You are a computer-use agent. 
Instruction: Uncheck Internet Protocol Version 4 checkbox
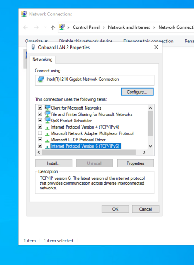tap(40, 127)
